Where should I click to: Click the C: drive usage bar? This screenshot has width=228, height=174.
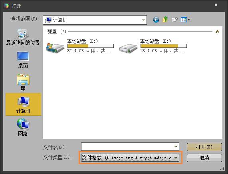(91, 46)
